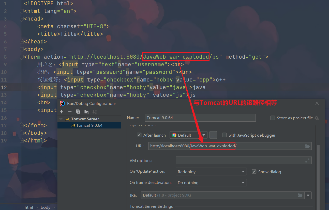Click gear icon next to Store as project file

coord(317,118)
